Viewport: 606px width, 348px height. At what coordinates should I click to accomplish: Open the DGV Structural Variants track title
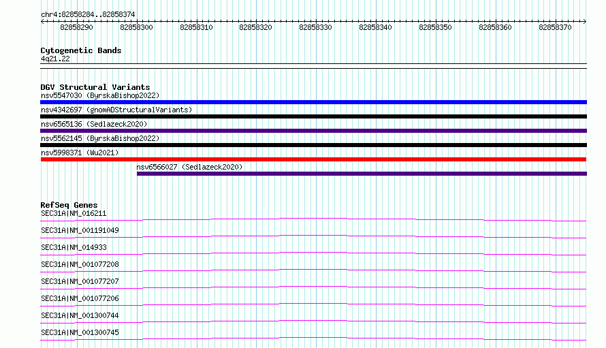pos(95,87)
